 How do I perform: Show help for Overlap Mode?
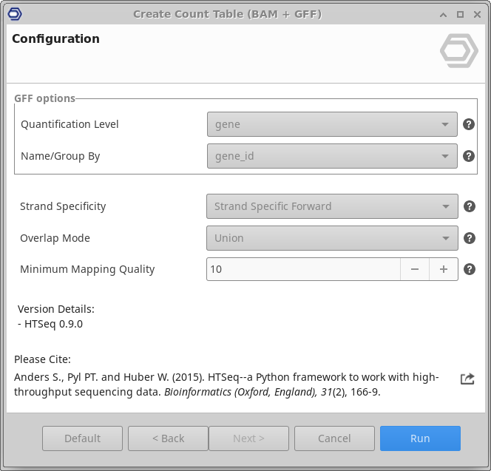pos(468,238)
